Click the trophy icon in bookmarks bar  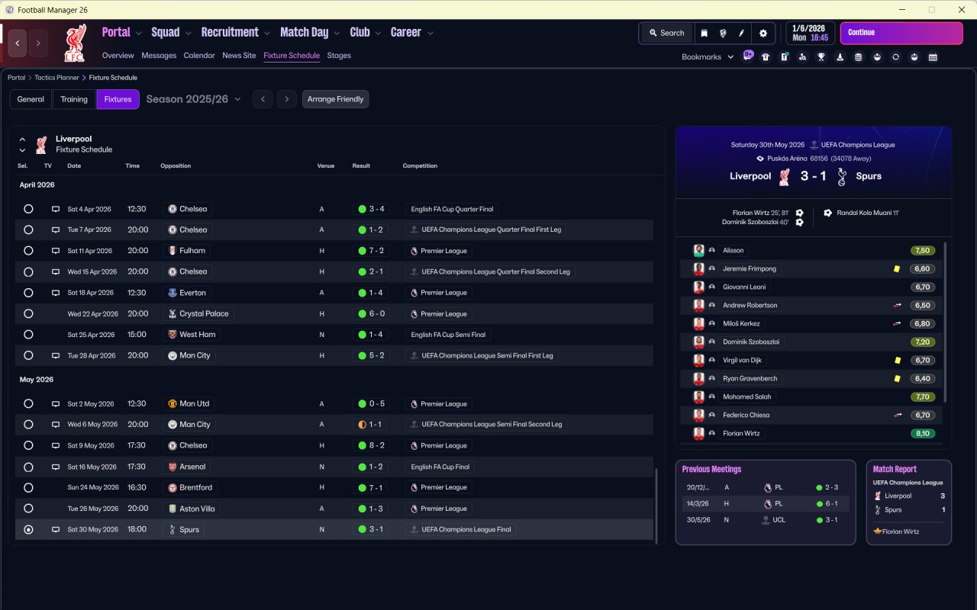coord(821,57)
